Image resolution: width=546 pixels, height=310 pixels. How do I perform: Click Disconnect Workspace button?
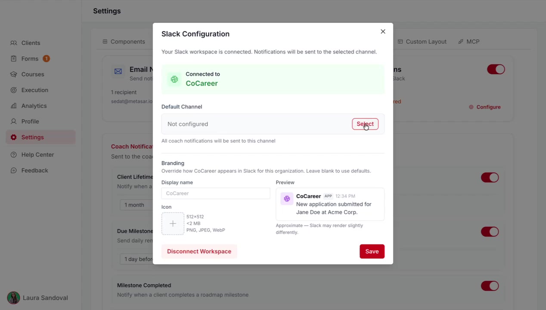[x=199, y=251]
